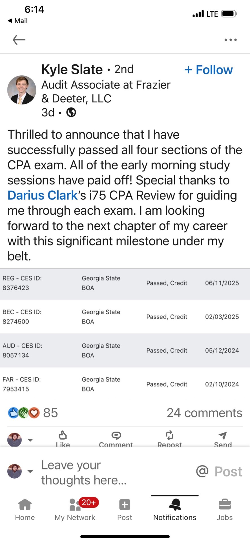Tap the Comment speech bubble icon

(x=116, y=436)
